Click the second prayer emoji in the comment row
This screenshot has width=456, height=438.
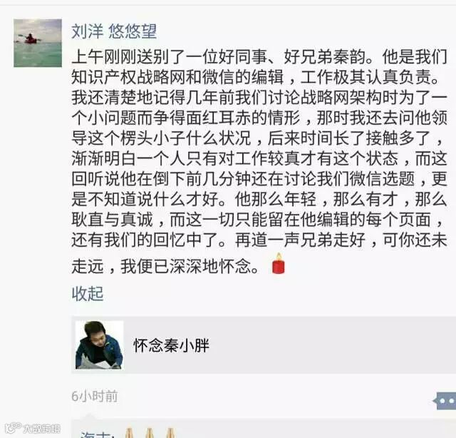click(x=149, y=433)
